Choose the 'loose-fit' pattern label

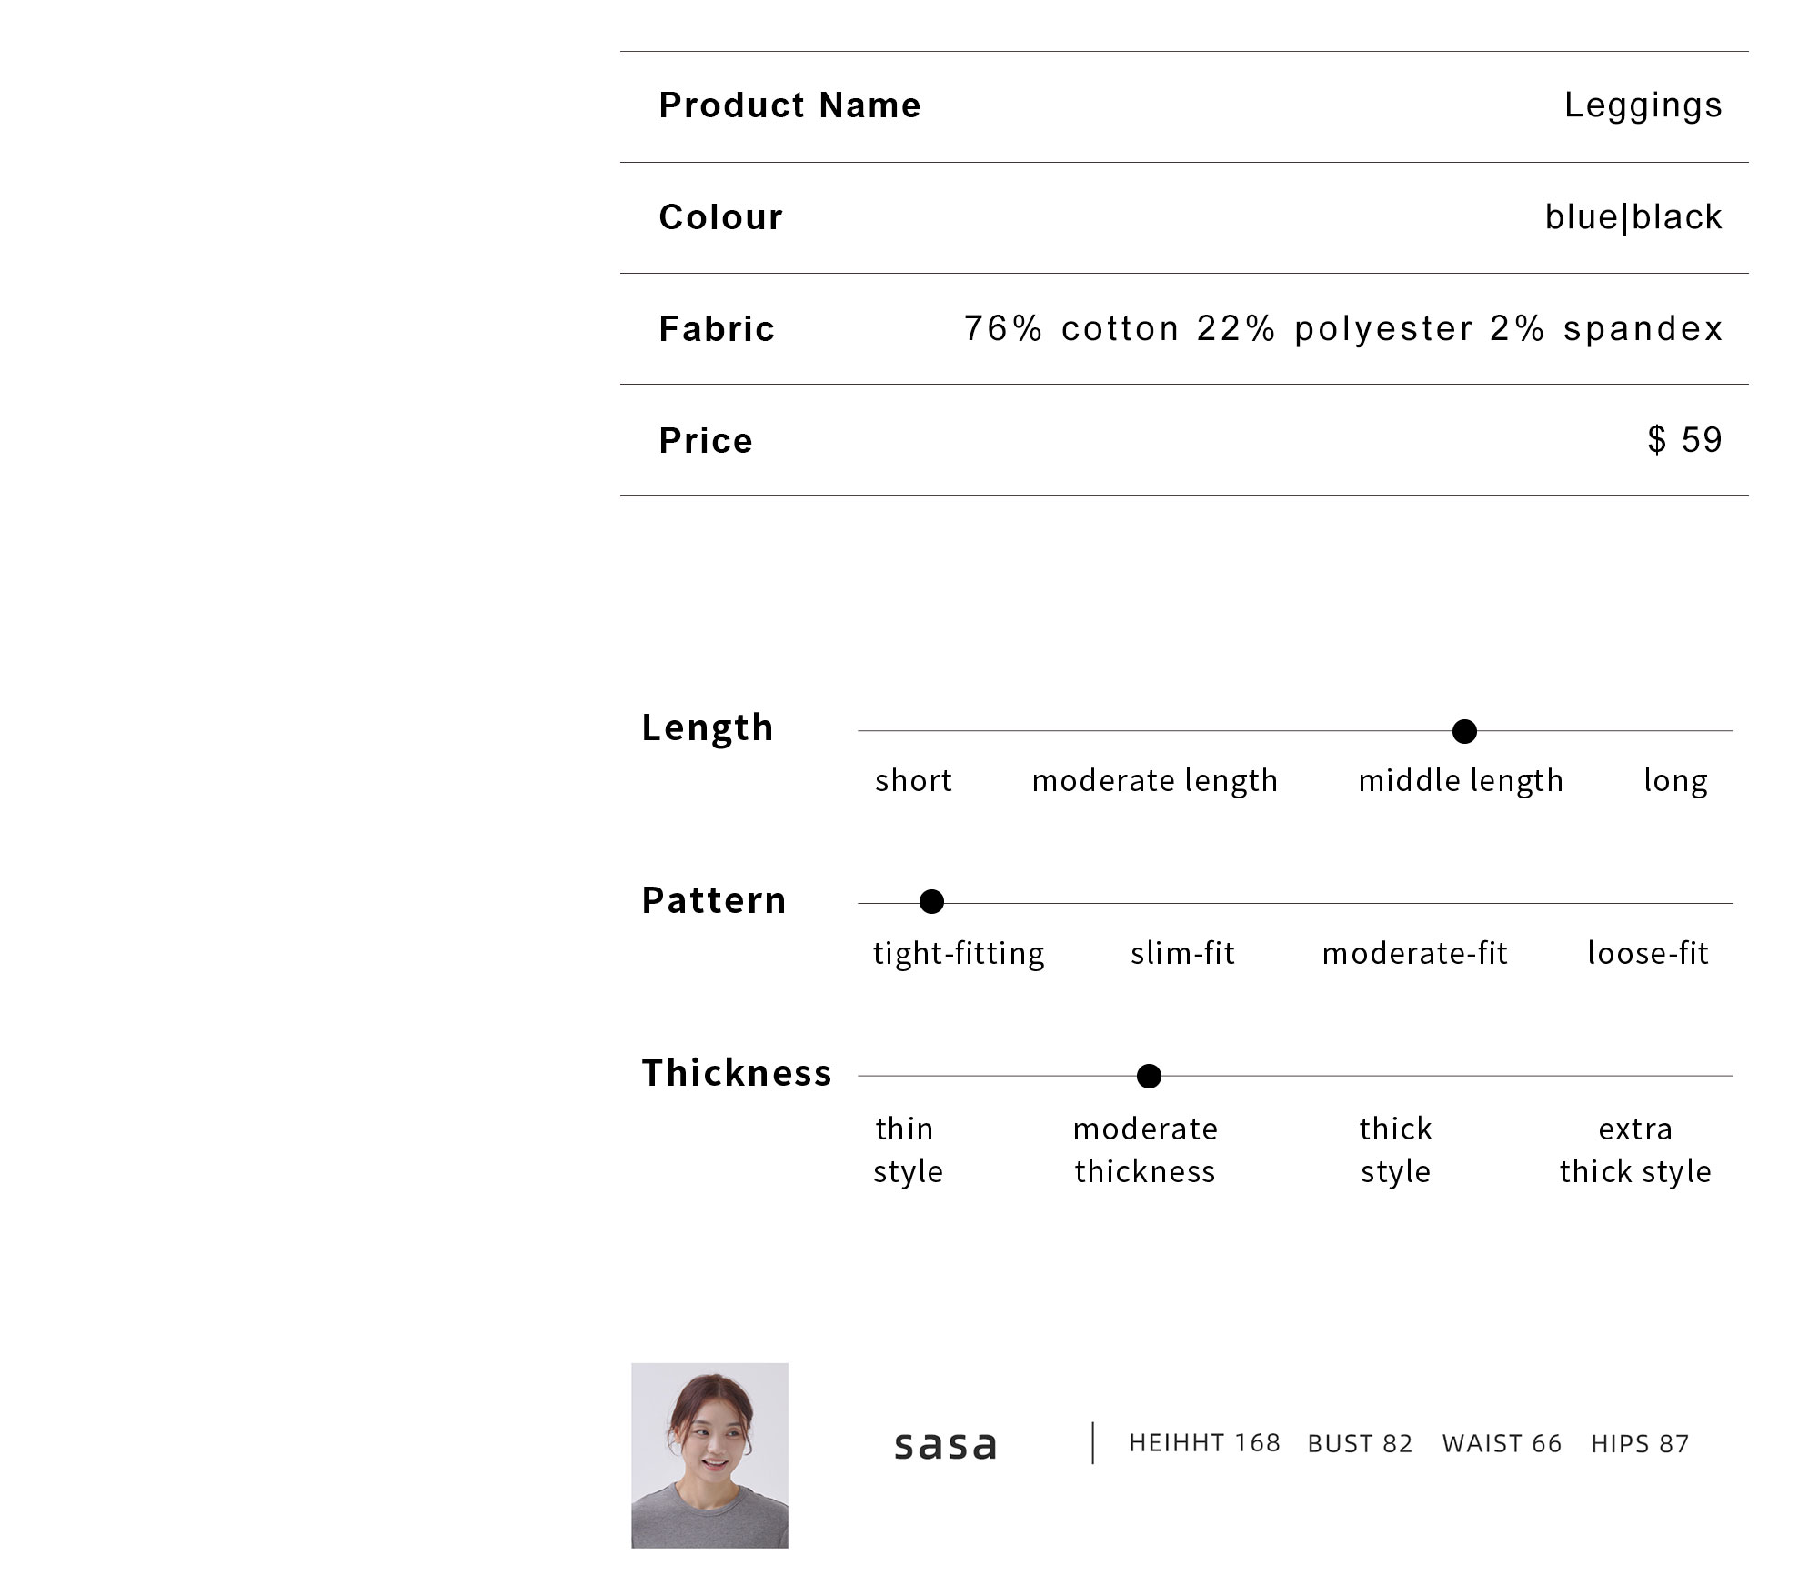pos(1648,953)
